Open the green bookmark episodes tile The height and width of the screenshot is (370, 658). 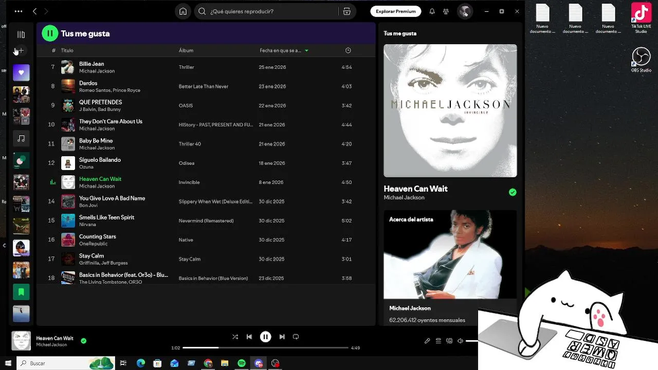click(x=21, y=292)
